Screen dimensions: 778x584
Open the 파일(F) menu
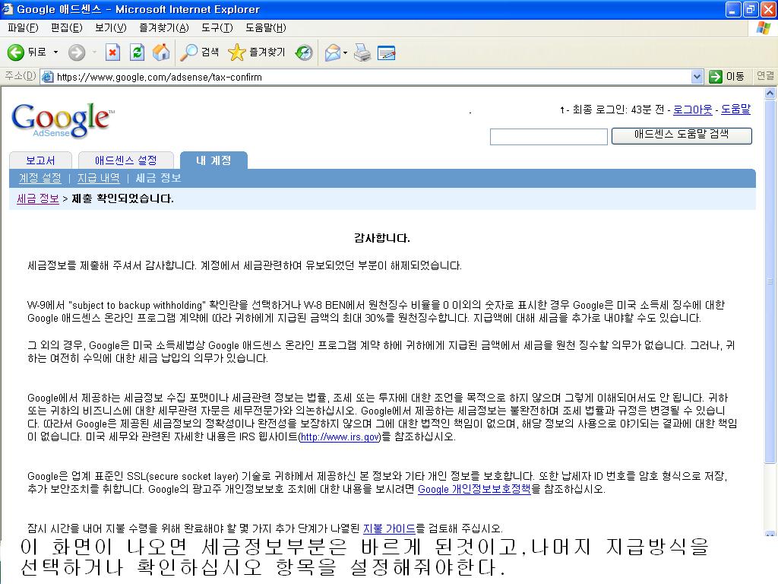[23, 28]
